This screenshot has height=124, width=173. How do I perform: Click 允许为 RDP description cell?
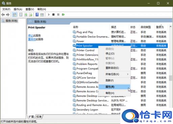(119, 100)
